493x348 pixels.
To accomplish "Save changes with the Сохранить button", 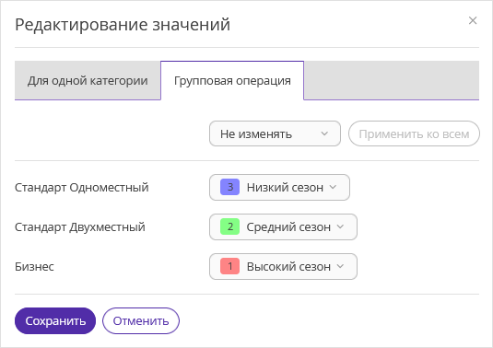I will coord(55,321).
